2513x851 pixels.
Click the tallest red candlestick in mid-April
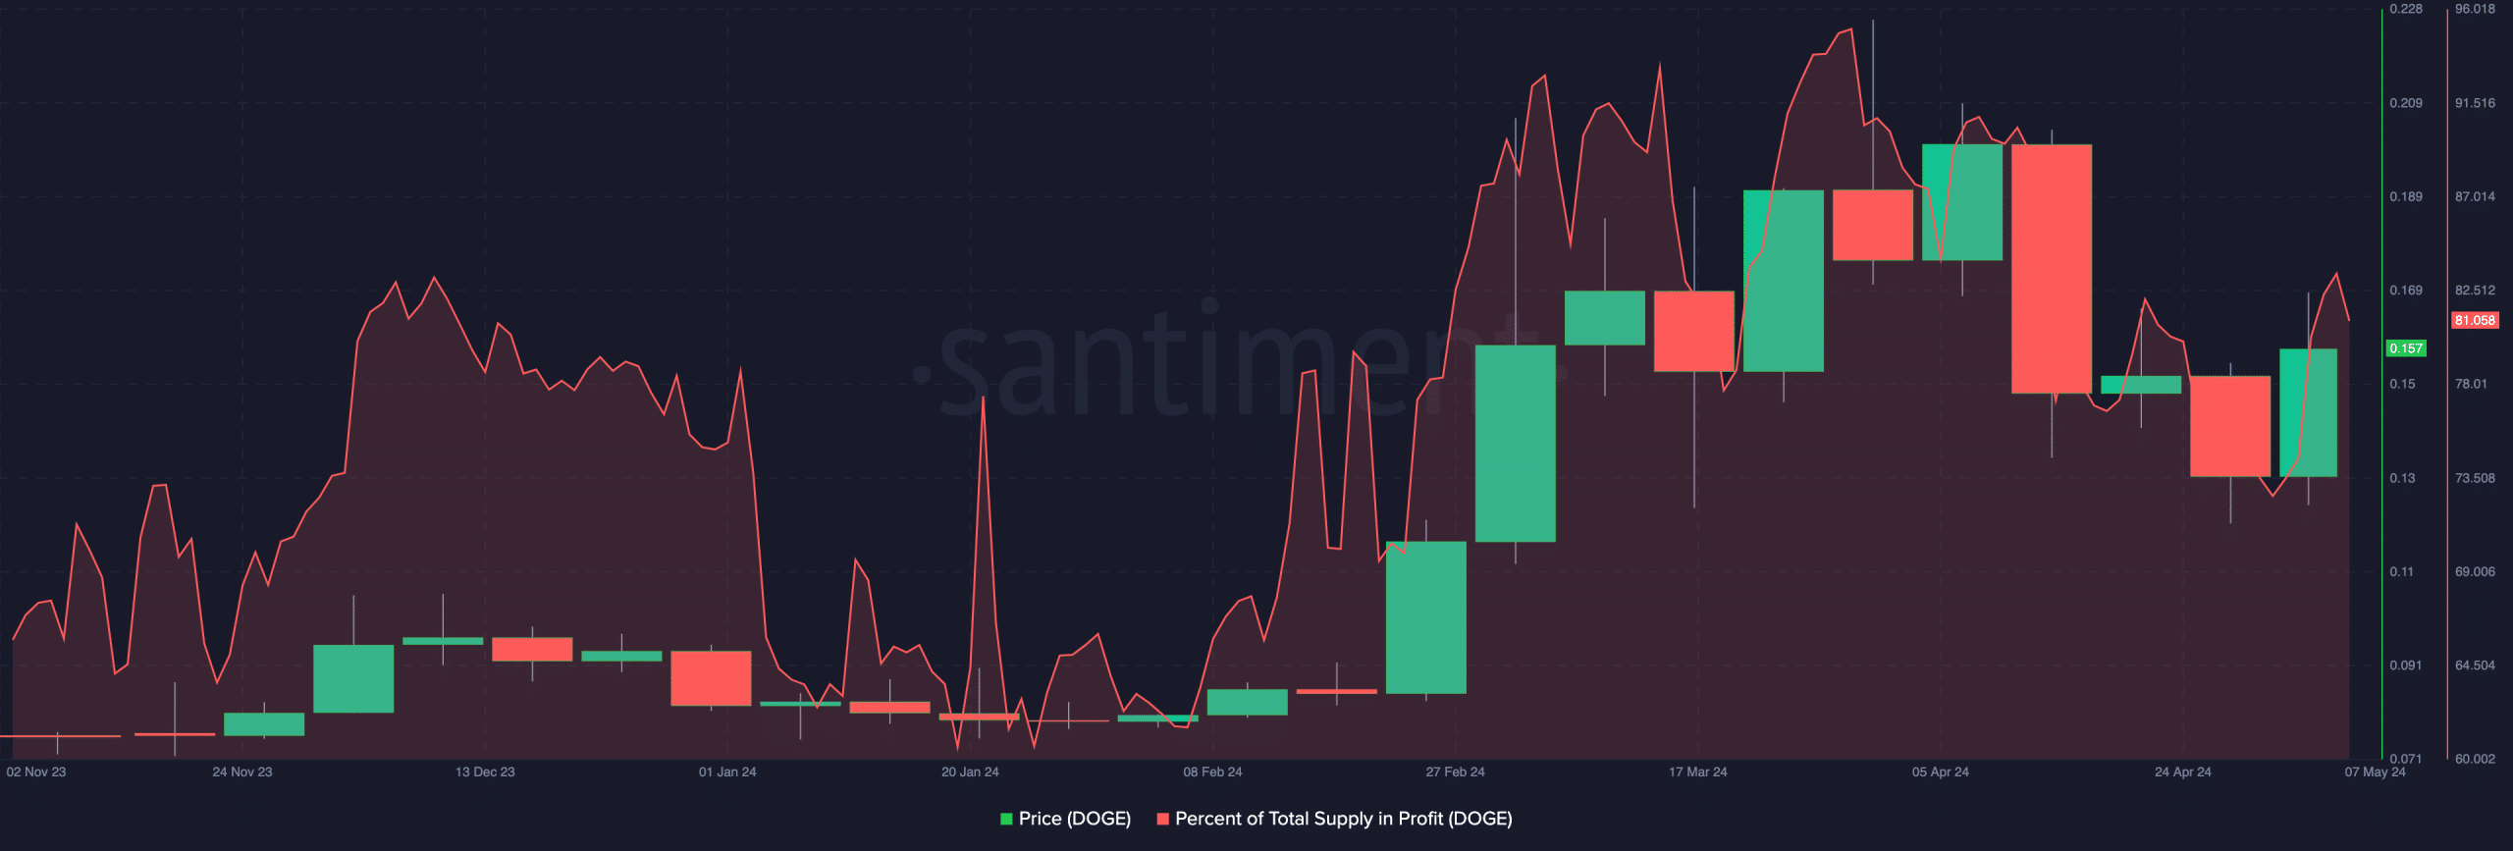(x=2052, y=269)
